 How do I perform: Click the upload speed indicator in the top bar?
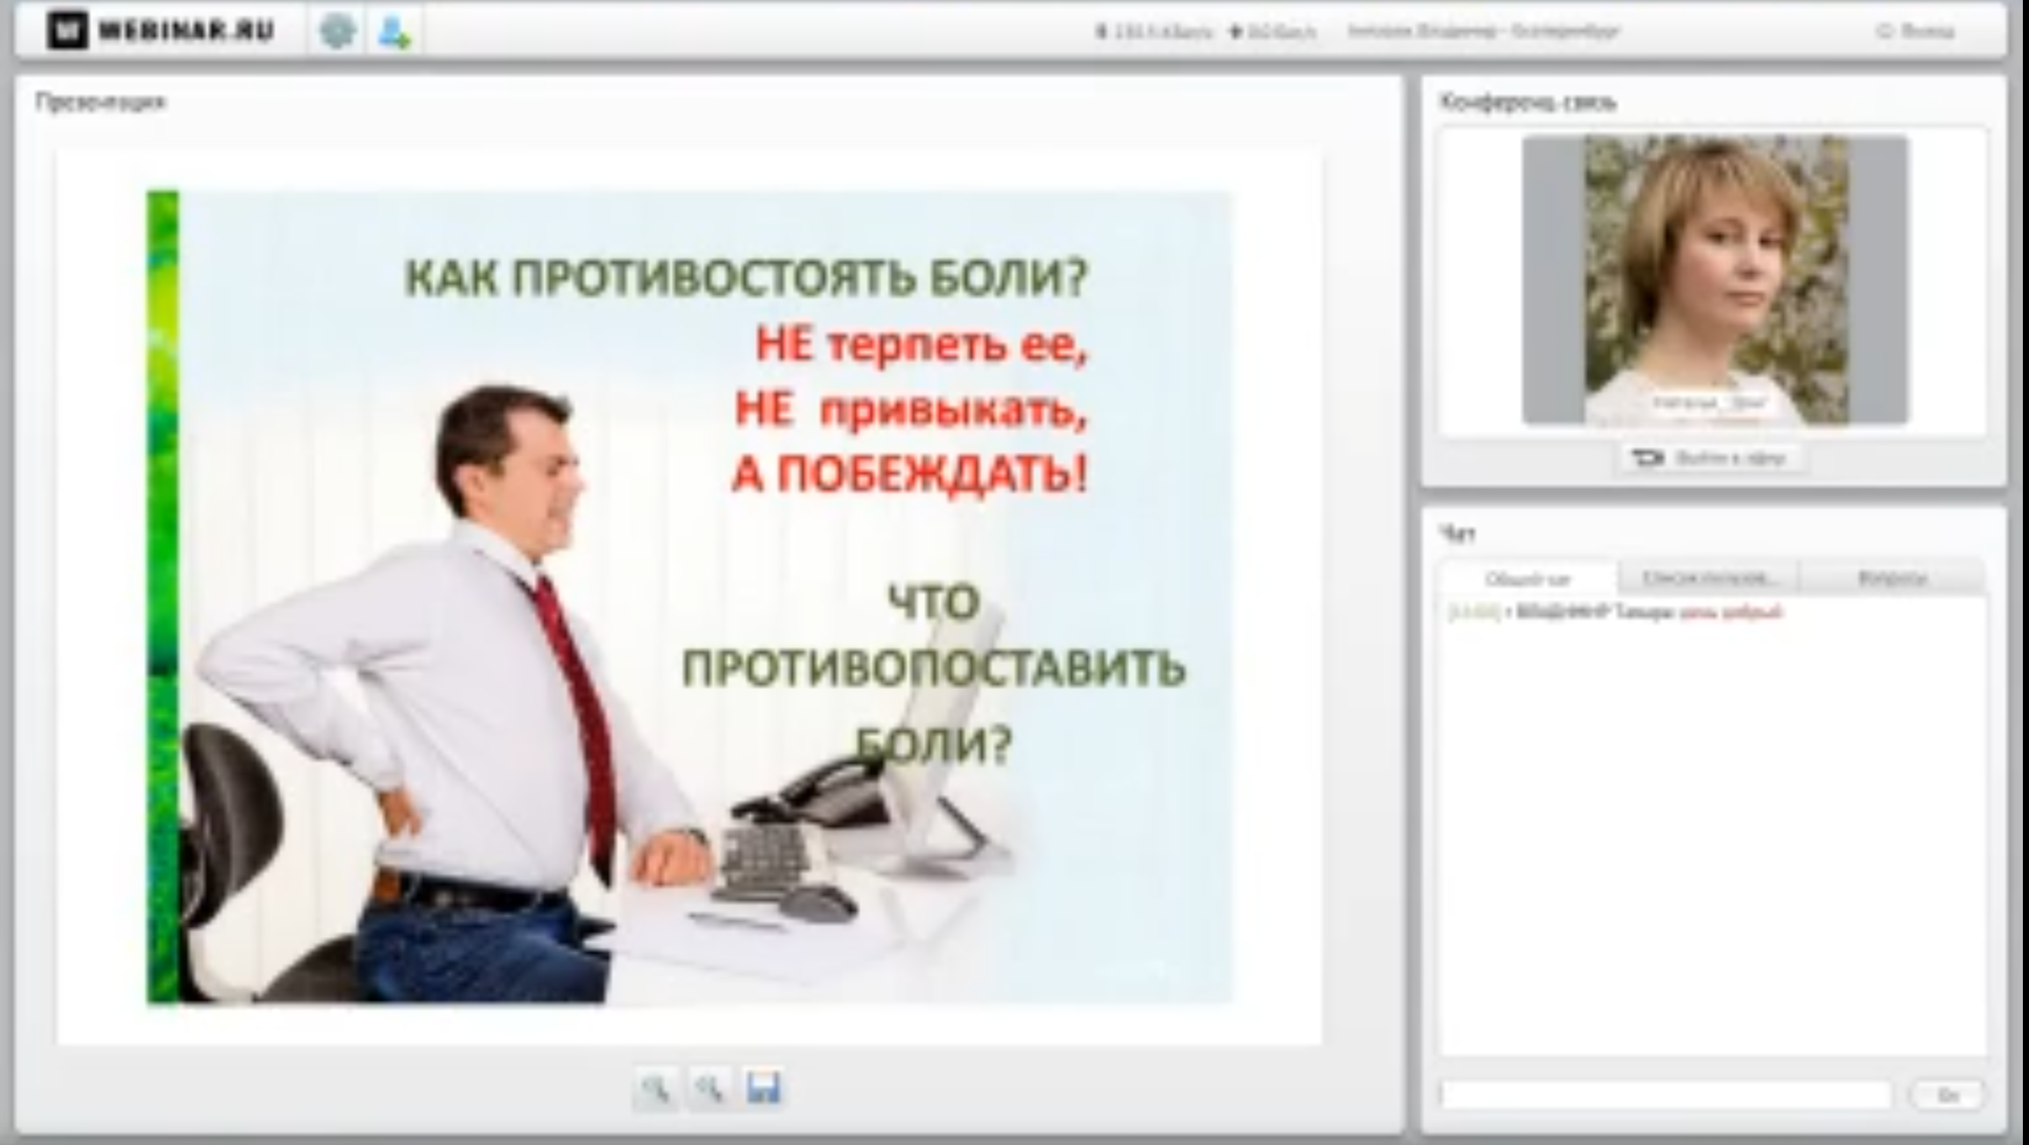pyautogui.click(x=1273, y=32)
